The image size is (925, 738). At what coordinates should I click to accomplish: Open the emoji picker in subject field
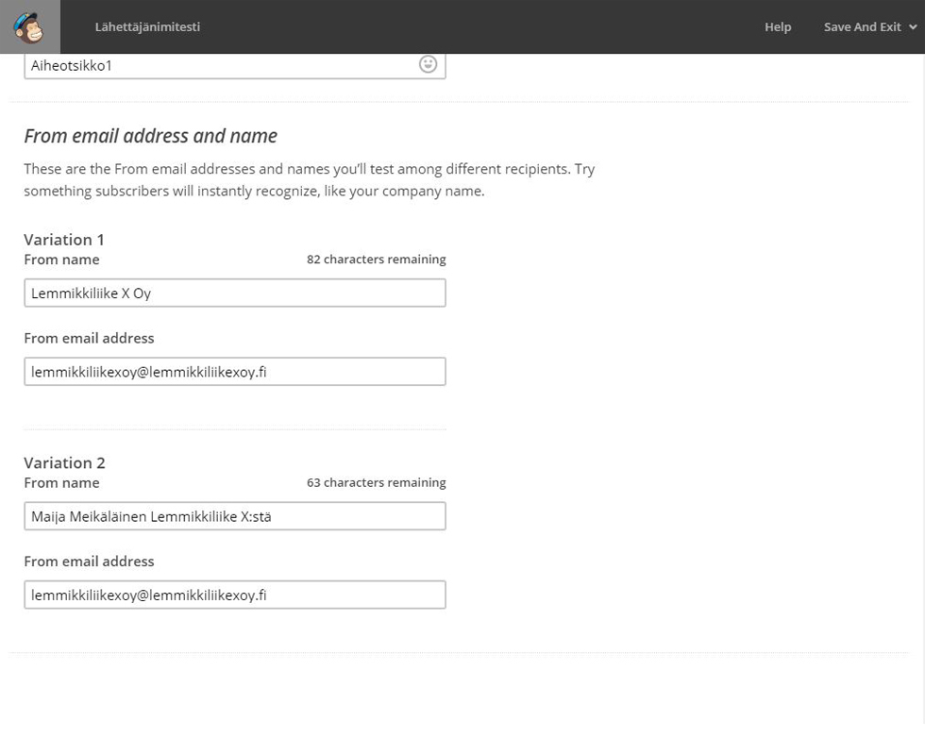(428, 64)
